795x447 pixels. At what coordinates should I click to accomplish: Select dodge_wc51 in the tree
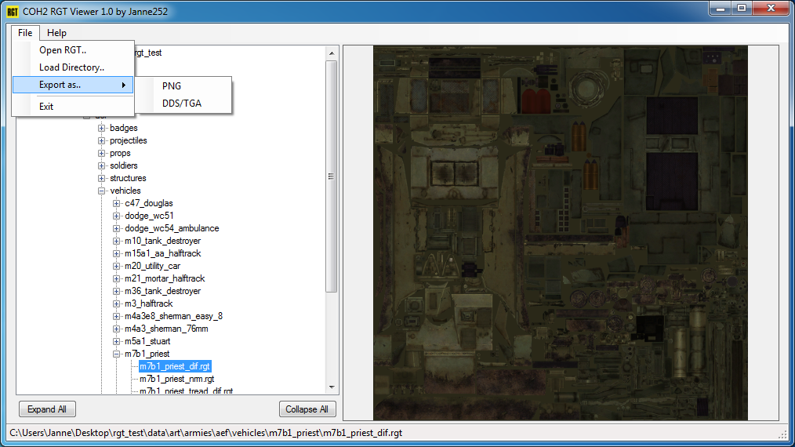click(149, 216)
